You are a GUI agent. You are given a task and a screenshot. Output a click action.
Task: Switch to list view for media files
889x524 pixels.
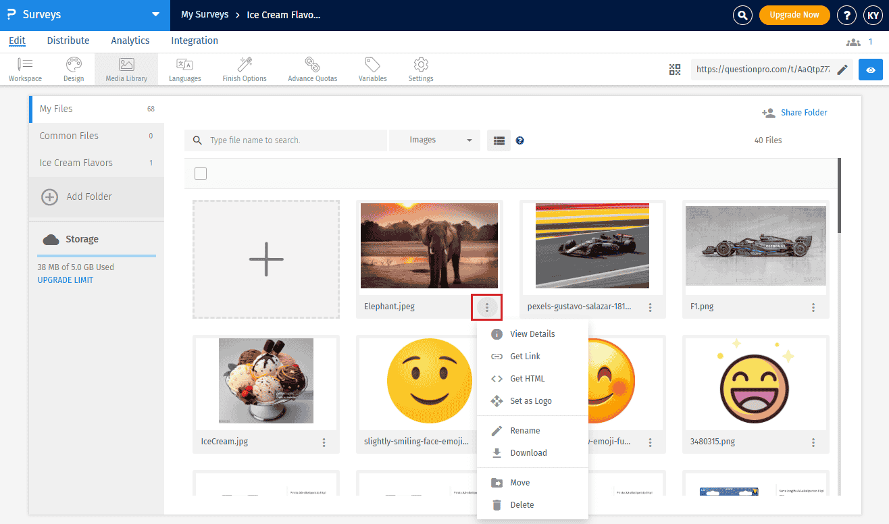pyautogui.click(x=499, y=140)
